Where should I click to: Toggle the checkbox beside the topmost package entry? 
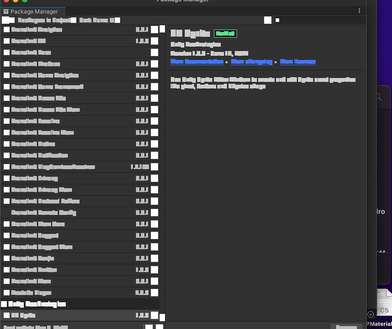tap(6, 29)
